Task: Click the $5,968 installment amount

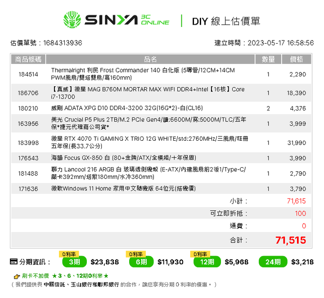Action: pos(237,262)
